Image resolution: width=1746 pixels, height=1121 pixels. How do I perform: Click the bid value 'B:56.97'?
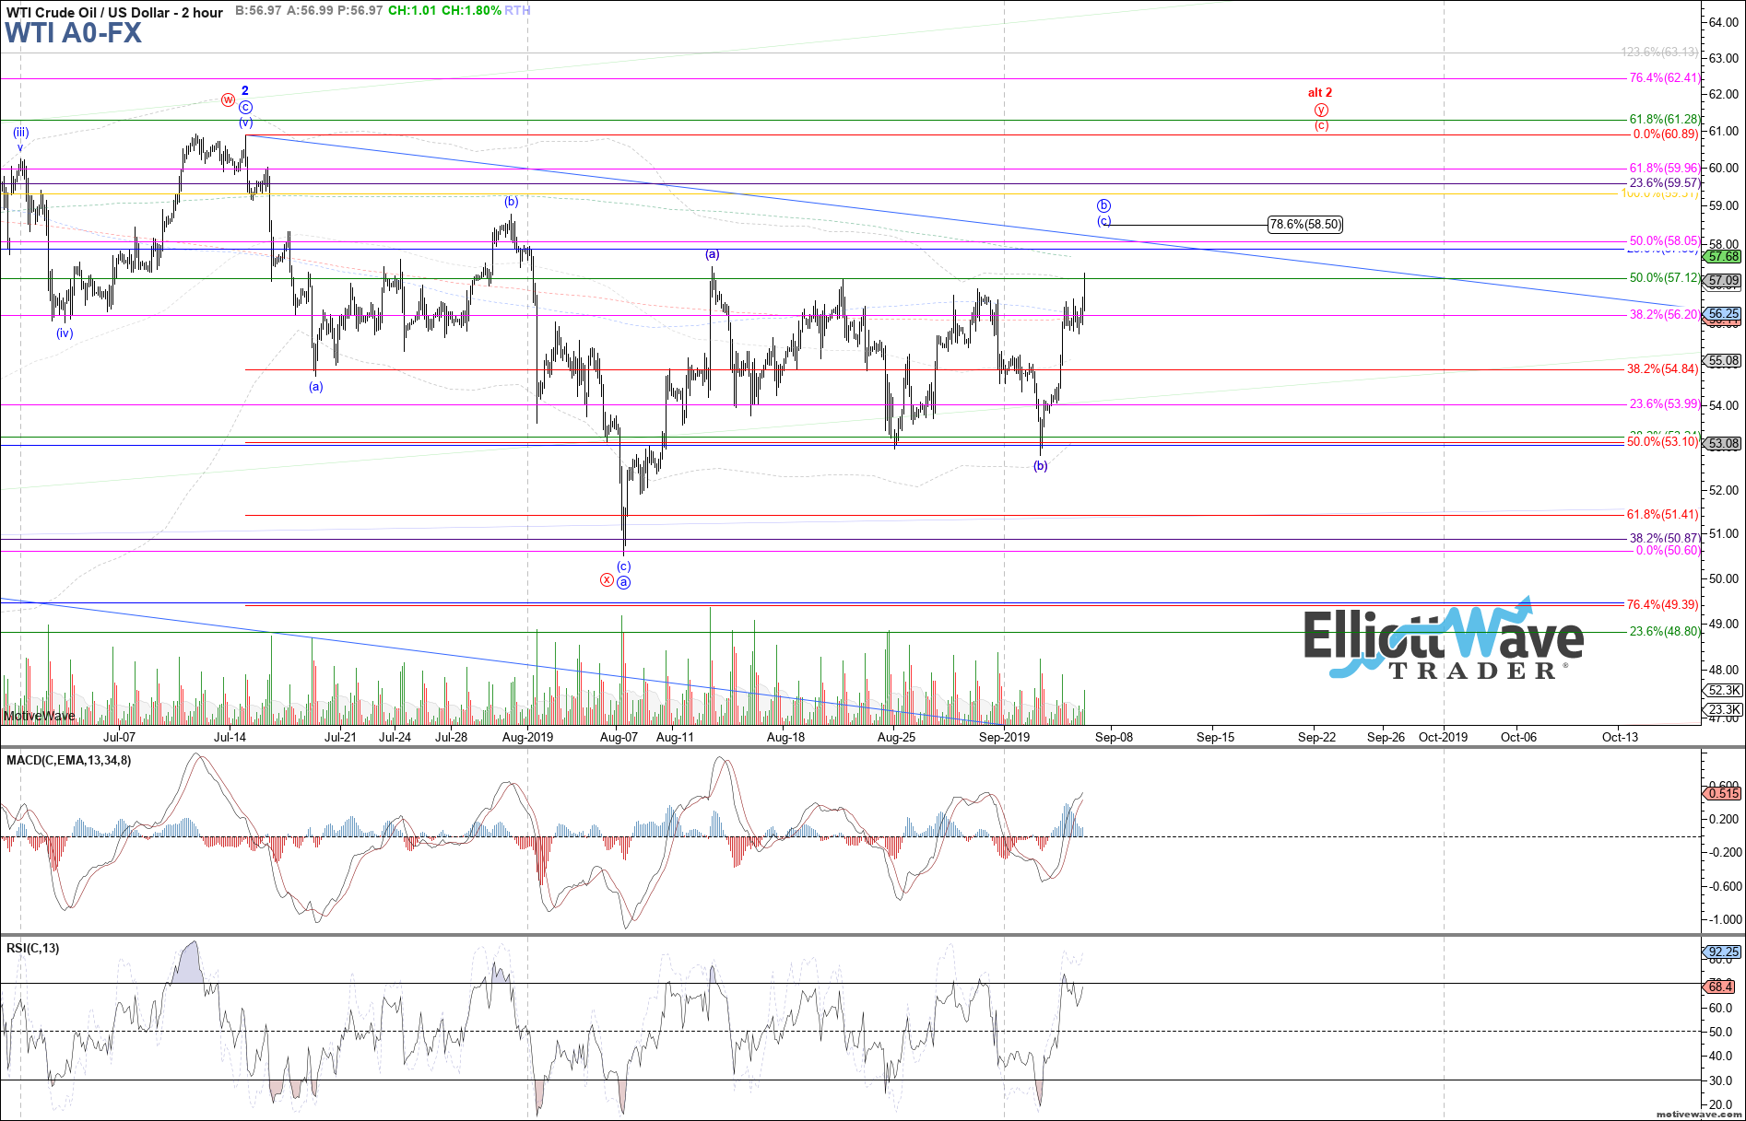coord(258,10)
